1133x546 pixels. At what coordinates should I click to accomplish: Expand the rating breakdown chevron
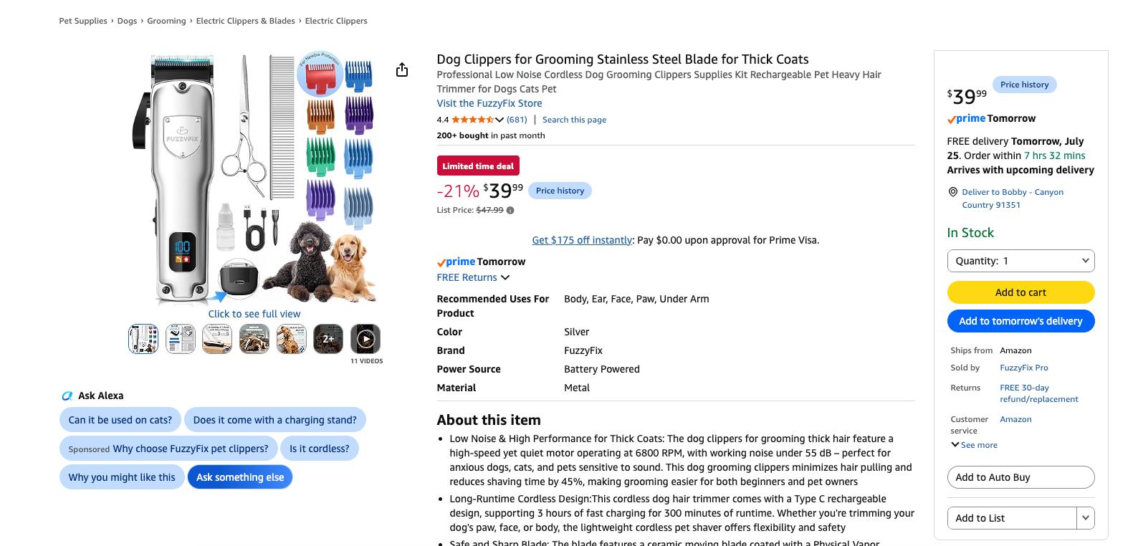pos(499,120)
